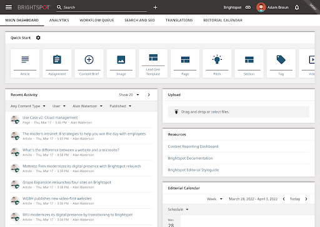
Task: Open Brightspot Editorial Styleguide link
Action: [193, 170]
